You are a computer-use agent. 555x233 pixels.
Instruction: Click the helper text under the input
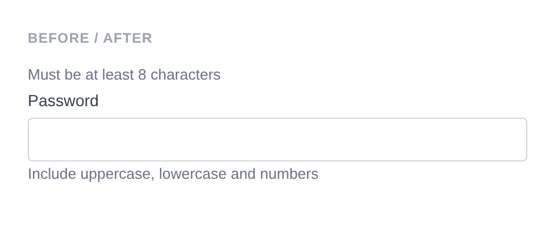coord(173,174)
